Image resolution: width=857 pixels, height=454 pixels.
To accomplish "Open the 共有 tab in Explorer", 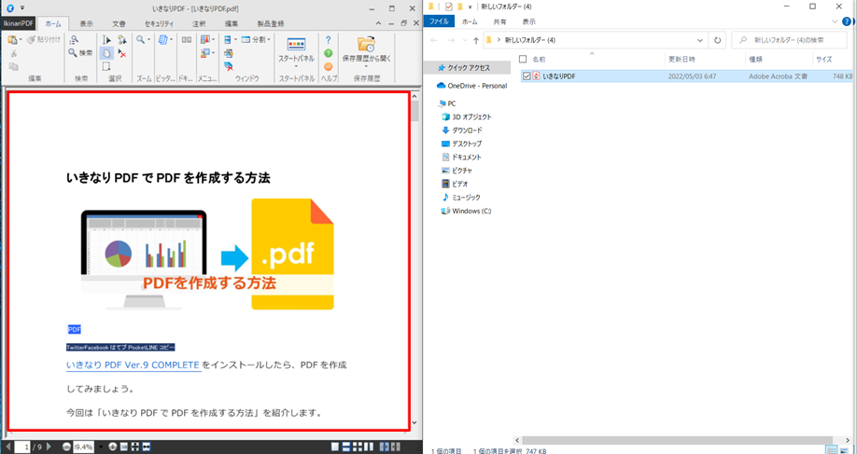I will click(499, 21).
